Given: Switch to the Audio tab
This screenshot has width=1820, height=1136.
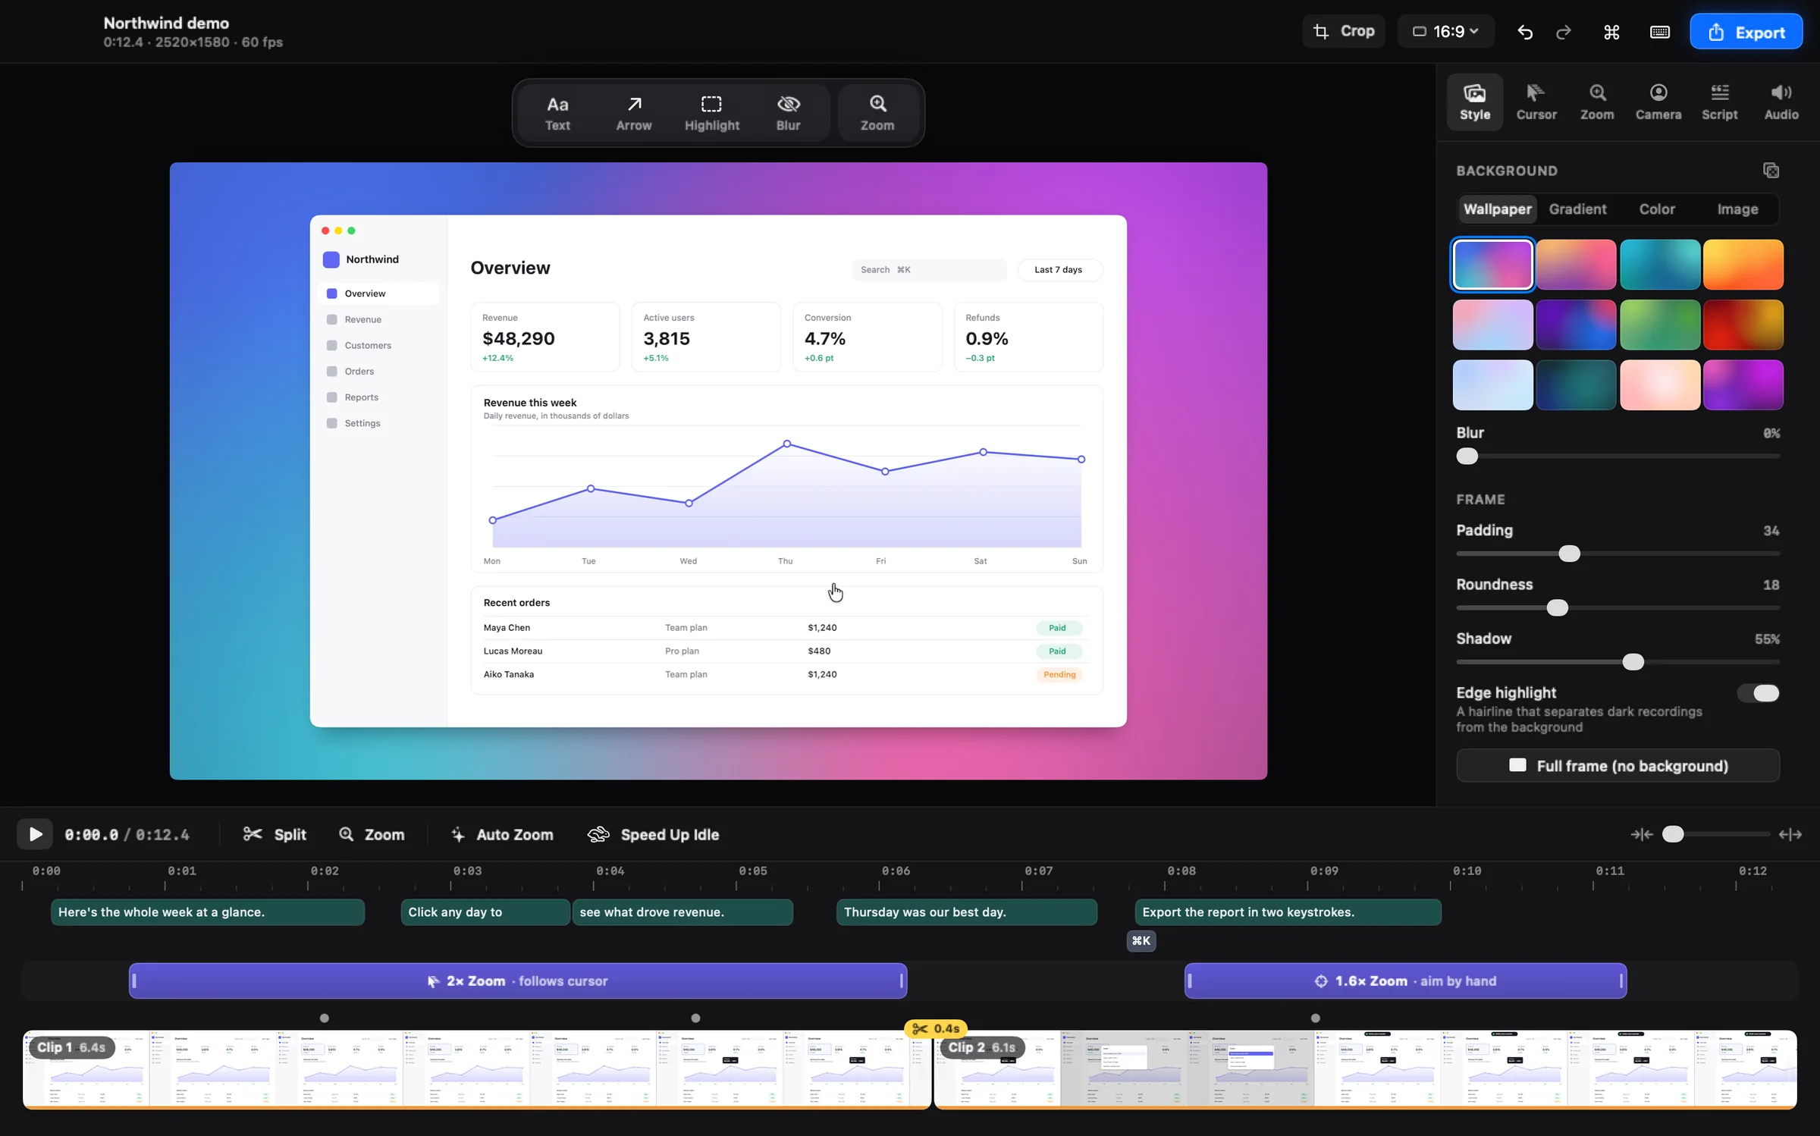Looking at the screenshot, I should (x=1781, y=102).
